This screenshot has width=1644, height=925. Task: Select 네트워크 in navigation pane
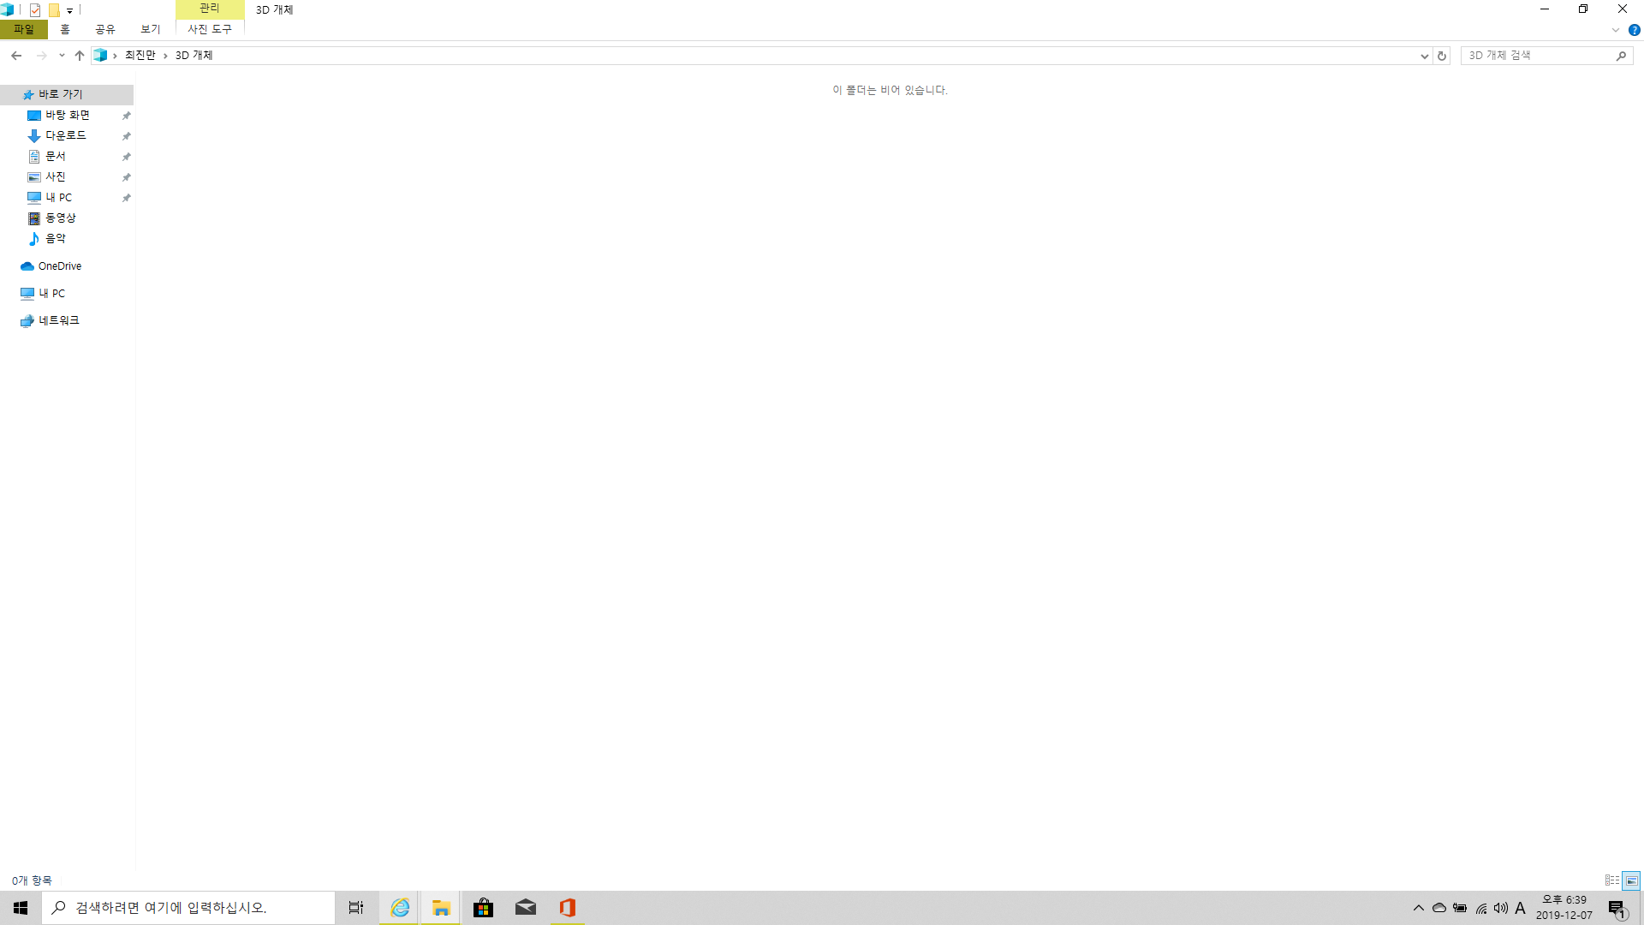[x=67, y=320]
